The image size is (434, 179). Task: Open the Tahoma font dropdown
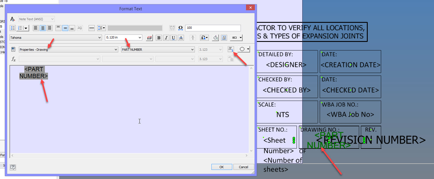coord(56,37)
